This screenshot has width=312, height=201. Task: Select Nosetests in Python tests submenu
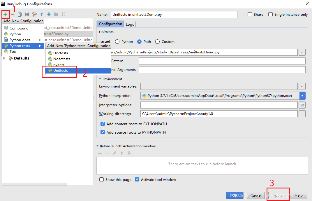78,59
